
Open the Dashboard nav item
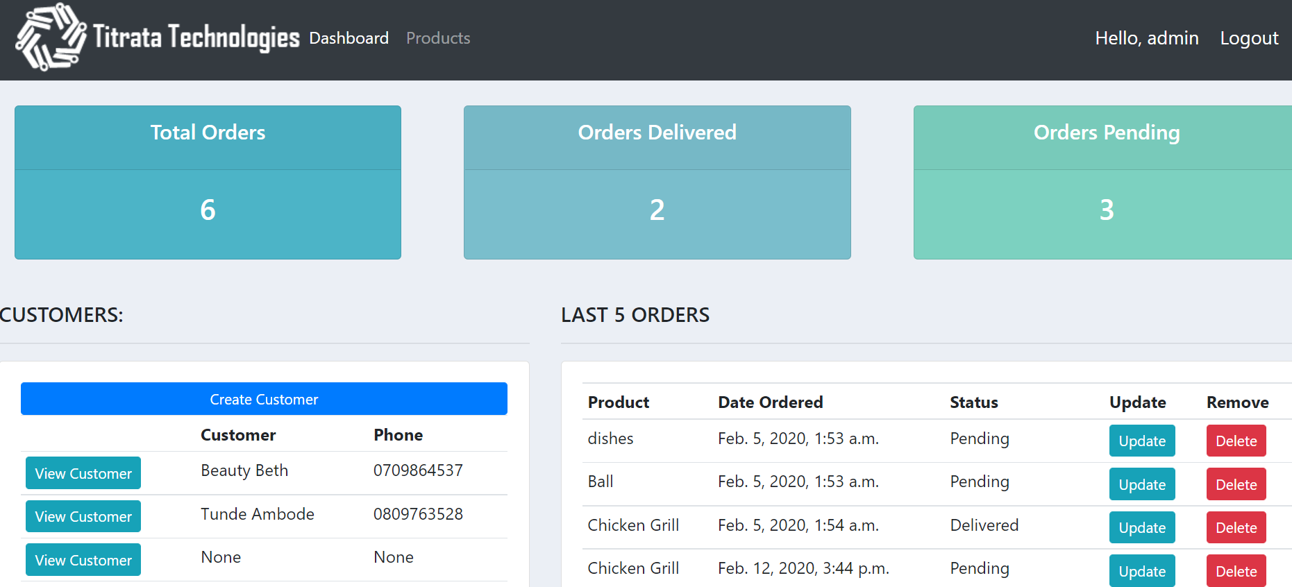point(349,38)
